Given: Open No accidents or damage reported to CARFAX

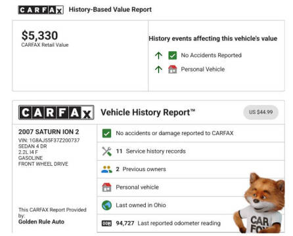Looking at the screenshot, I should tap(191, 133).
